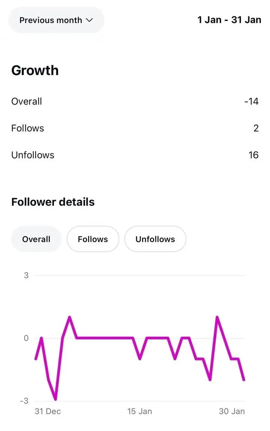This screenshot has width=270, height=431.
Task: Tap the 31 Dec label on chart axis
Action: tap(48, 411)
